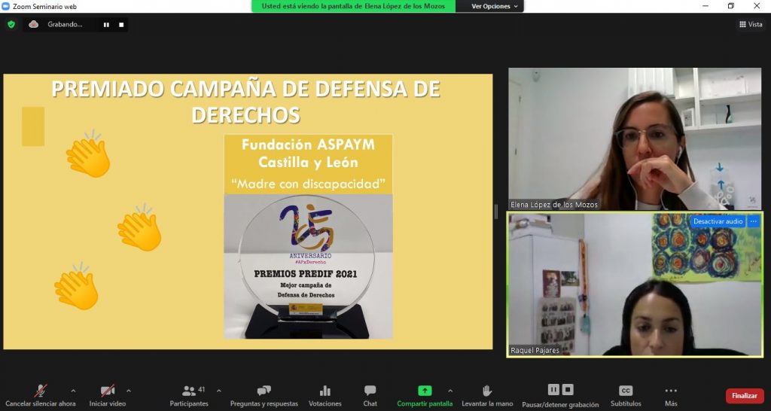Screen dimensions: 771x411
Task: Click the unmute microphone icon
Action: click(41, 391)
